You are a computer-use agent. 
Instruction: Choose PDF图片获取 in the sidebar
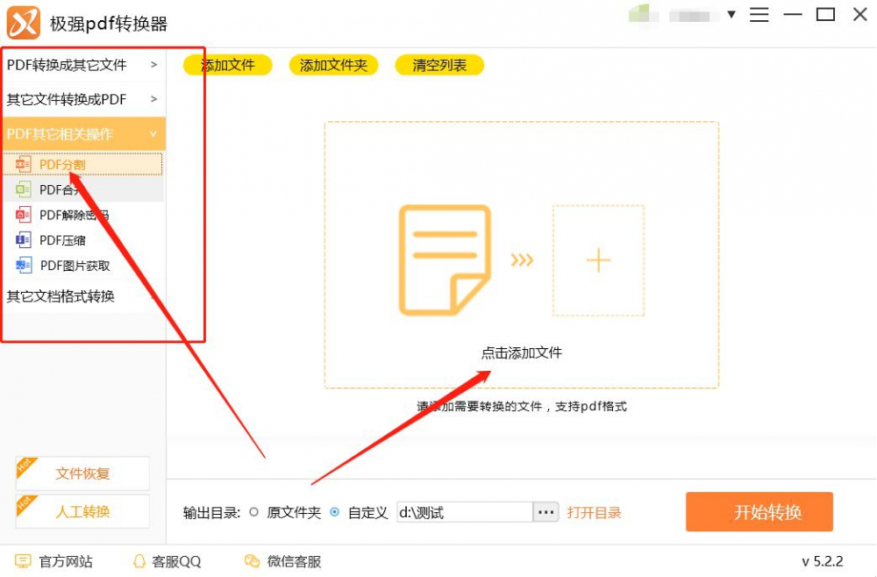(83, 265)
